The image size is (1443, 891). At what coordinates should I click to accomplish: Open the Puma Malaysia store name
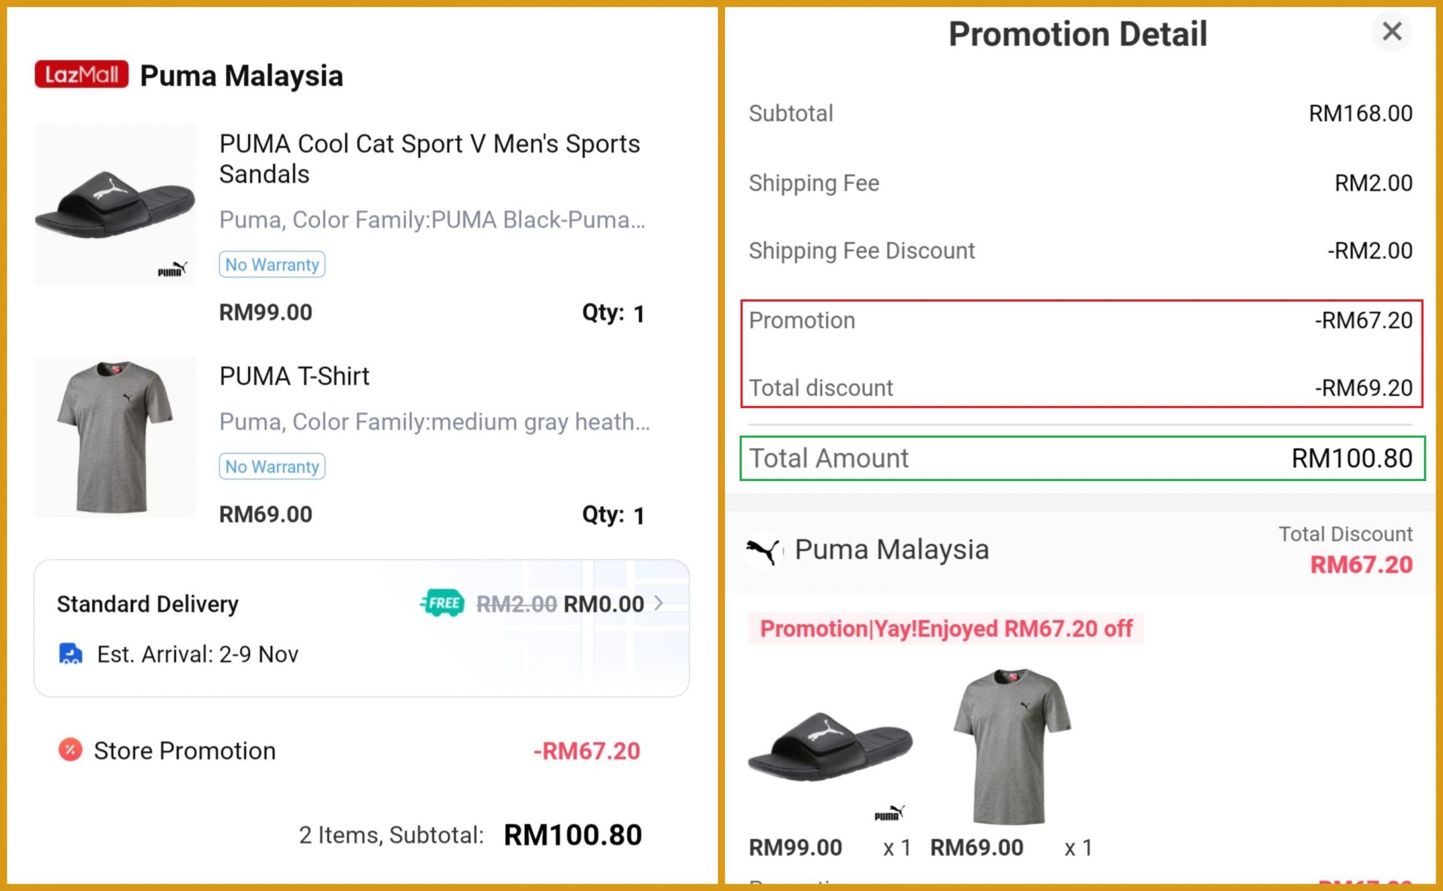(x=241, y=76)
